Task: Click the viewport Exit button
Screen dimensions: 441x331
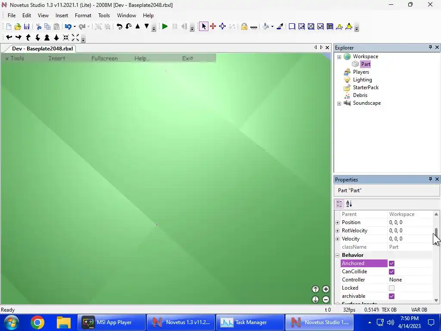Action: (x=188, y=58)
